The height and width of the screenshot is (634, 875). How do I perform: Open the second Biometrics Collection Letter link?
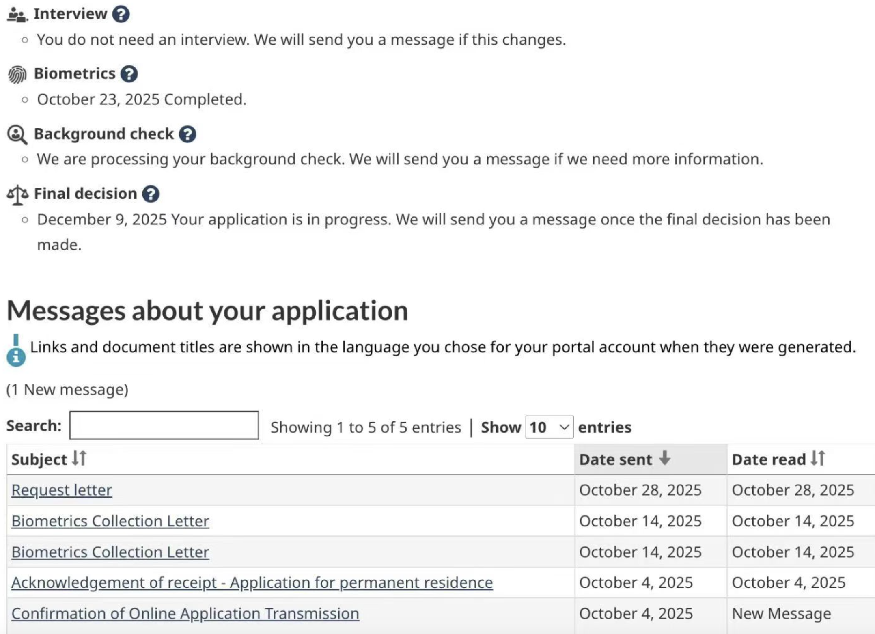[x=110, y=552]
